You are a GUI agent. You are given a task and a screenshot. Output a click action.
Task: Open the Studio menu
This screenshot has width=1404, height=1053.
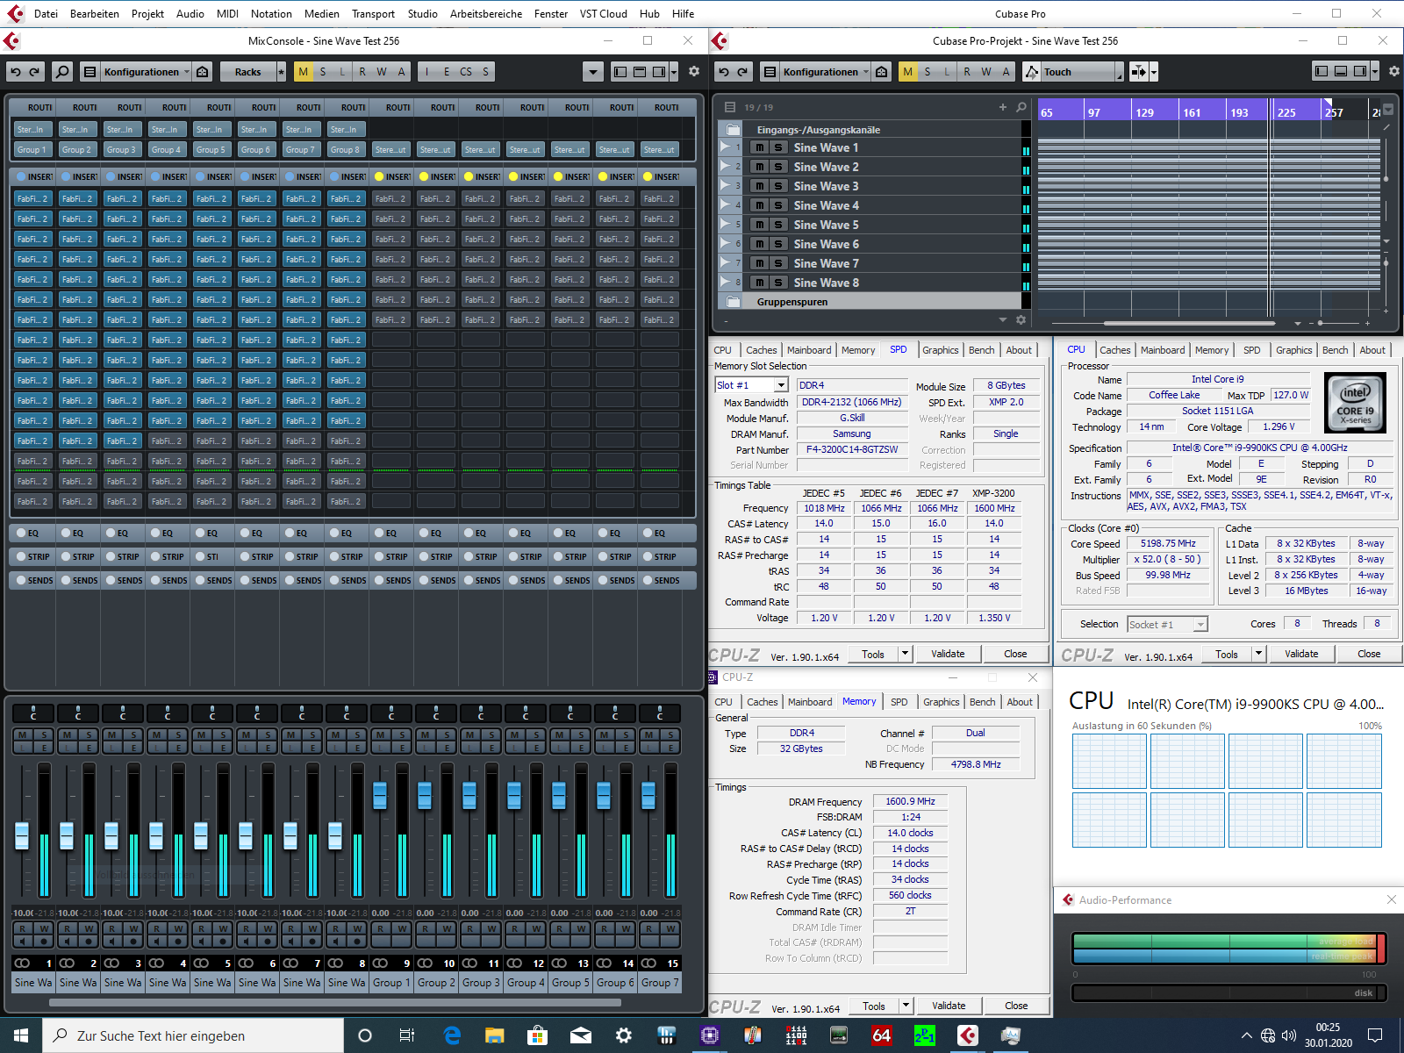[x=422, y=13]
